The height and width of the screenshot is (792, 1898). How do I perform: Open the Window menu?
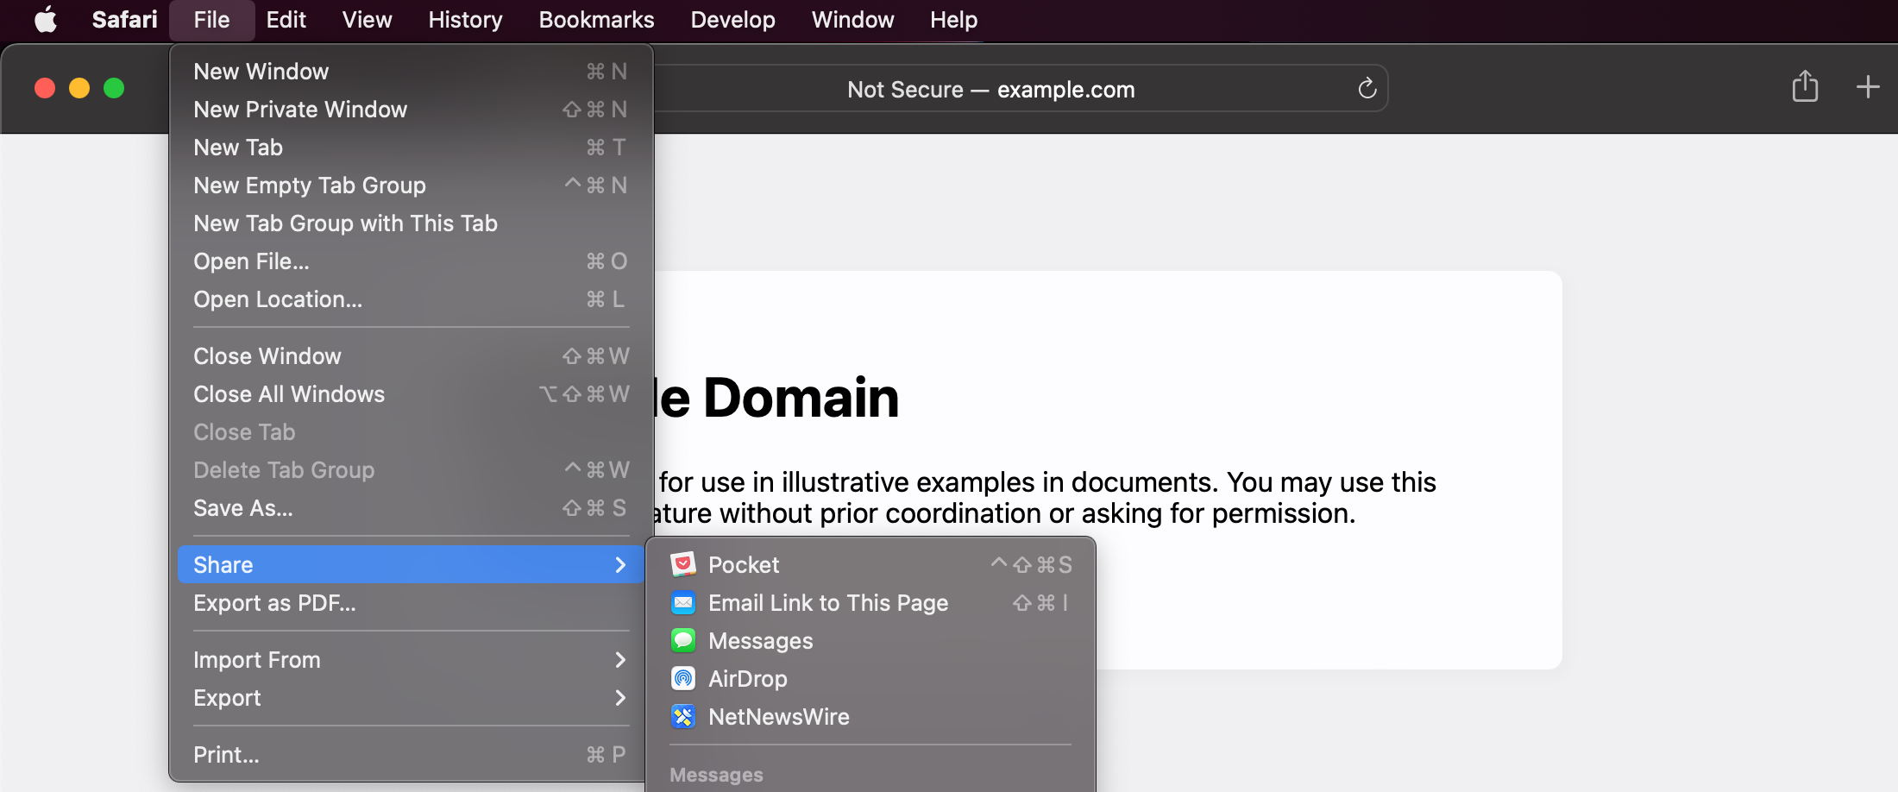click(x=852, y=19)
